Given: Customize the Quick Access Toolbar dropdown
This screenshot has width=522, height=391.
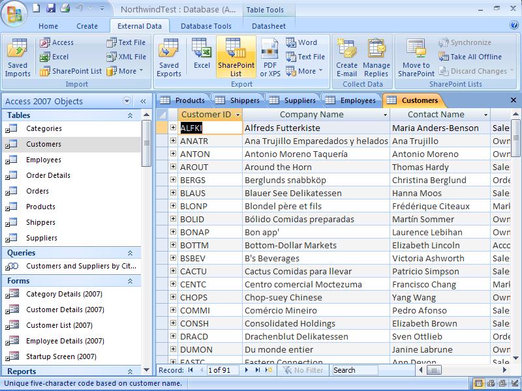Looking at the screenshot, I should [x=102, y=8].
